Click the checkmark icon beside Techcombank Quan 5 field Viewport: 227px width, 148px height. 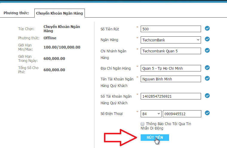pos(207,50)
